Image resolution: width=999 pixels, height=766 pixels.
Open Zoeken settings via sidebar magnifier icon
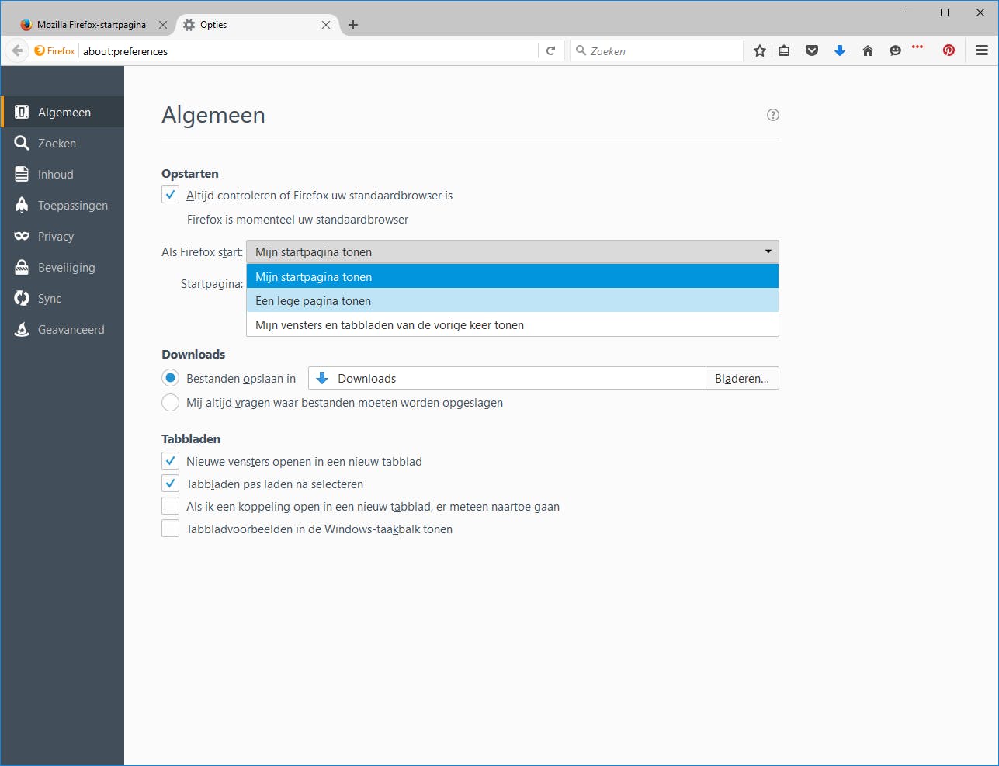(22, 144)
